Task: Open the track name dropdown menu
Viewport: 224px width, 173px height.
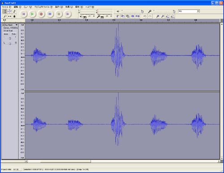Action: [11, 25]
